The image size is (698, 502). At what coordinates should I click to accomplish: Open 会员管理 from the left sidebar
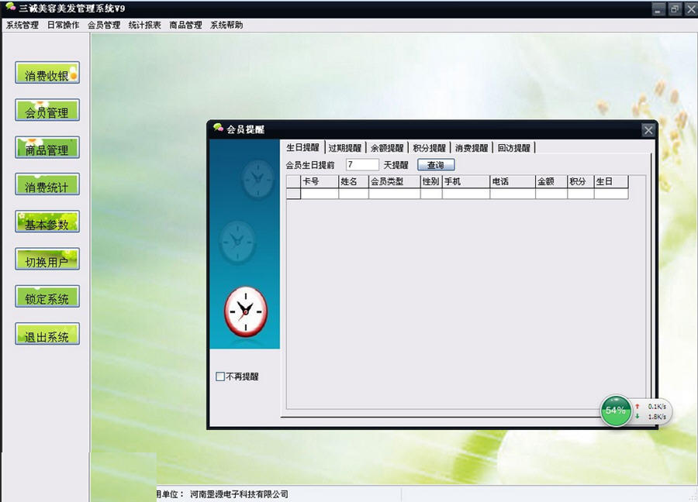coord(47,110)
